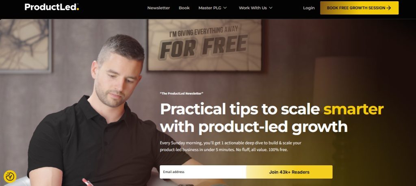Select the Work With Us label
Viewport: 416px width, 186px height.
tap(253, 8)
